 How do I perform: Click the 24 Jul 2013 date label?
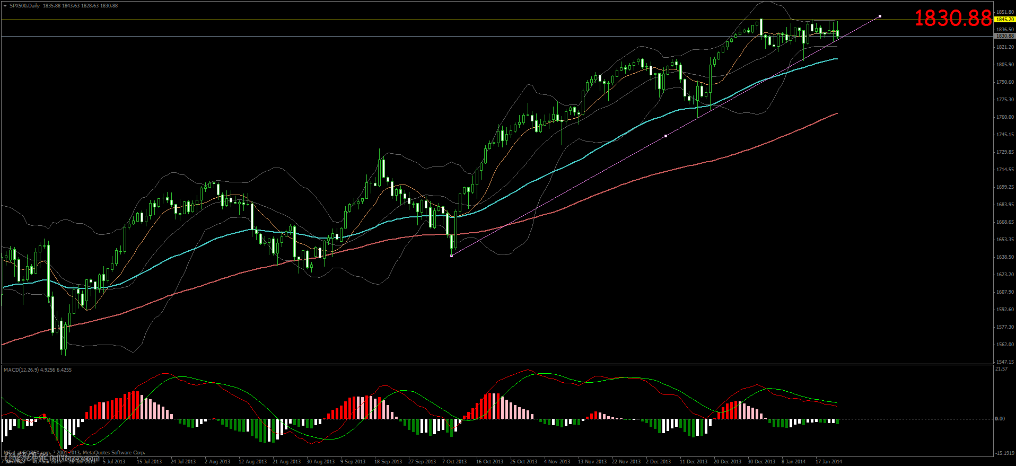(x=183, y=461)
